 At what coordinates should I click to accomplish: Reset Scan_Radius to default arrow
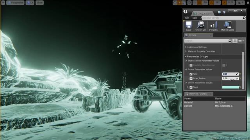tap(240, 79)
